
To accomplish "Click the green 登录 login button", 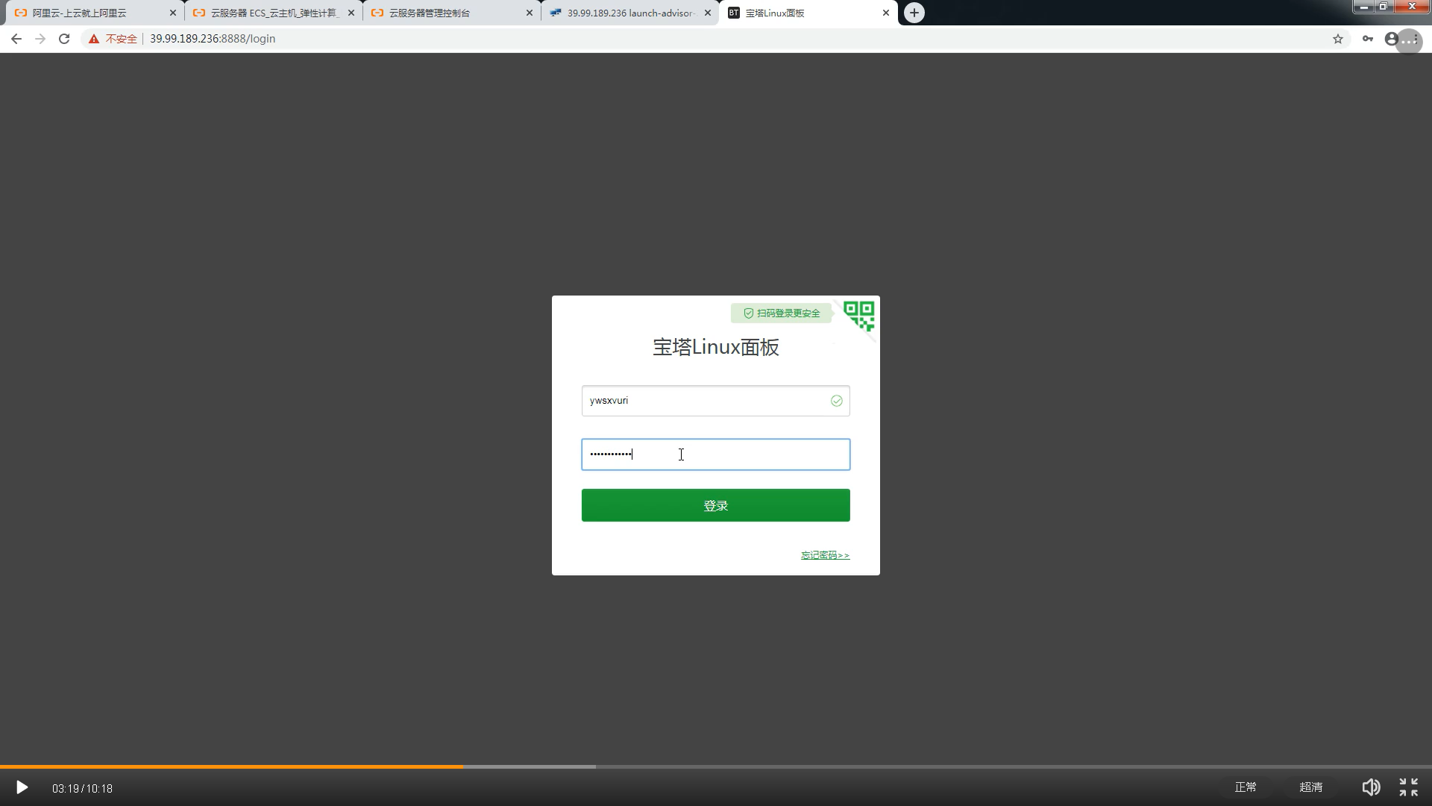I will click(x=715, y=505).
